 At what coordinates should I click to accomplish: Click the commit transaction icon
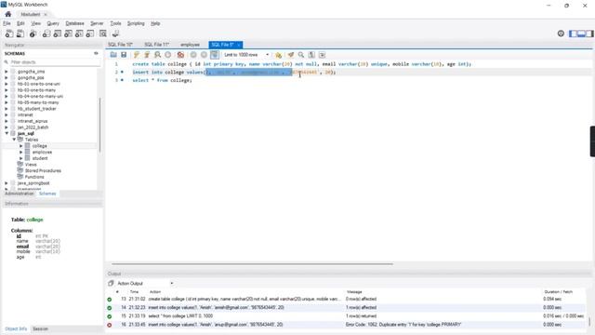[x=193, y=55]
